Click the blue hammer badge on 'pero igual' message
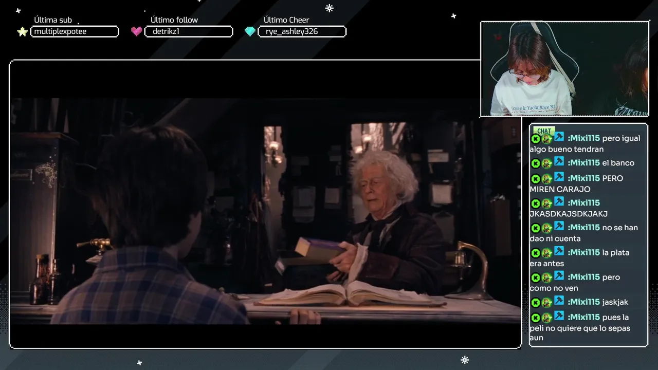The width and height of the screenshot is (658, 370). (559, 137)
